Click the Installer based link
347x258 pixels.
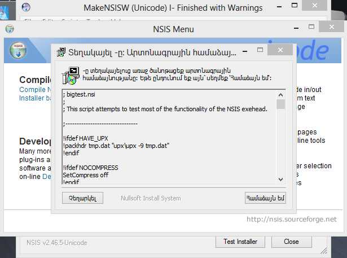(x=35, y=98)
